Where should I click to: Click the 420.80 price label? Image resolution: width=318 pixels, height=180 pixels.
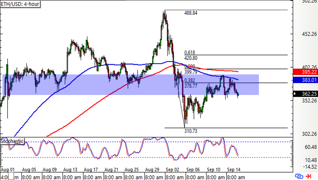(x=191, y=58)
